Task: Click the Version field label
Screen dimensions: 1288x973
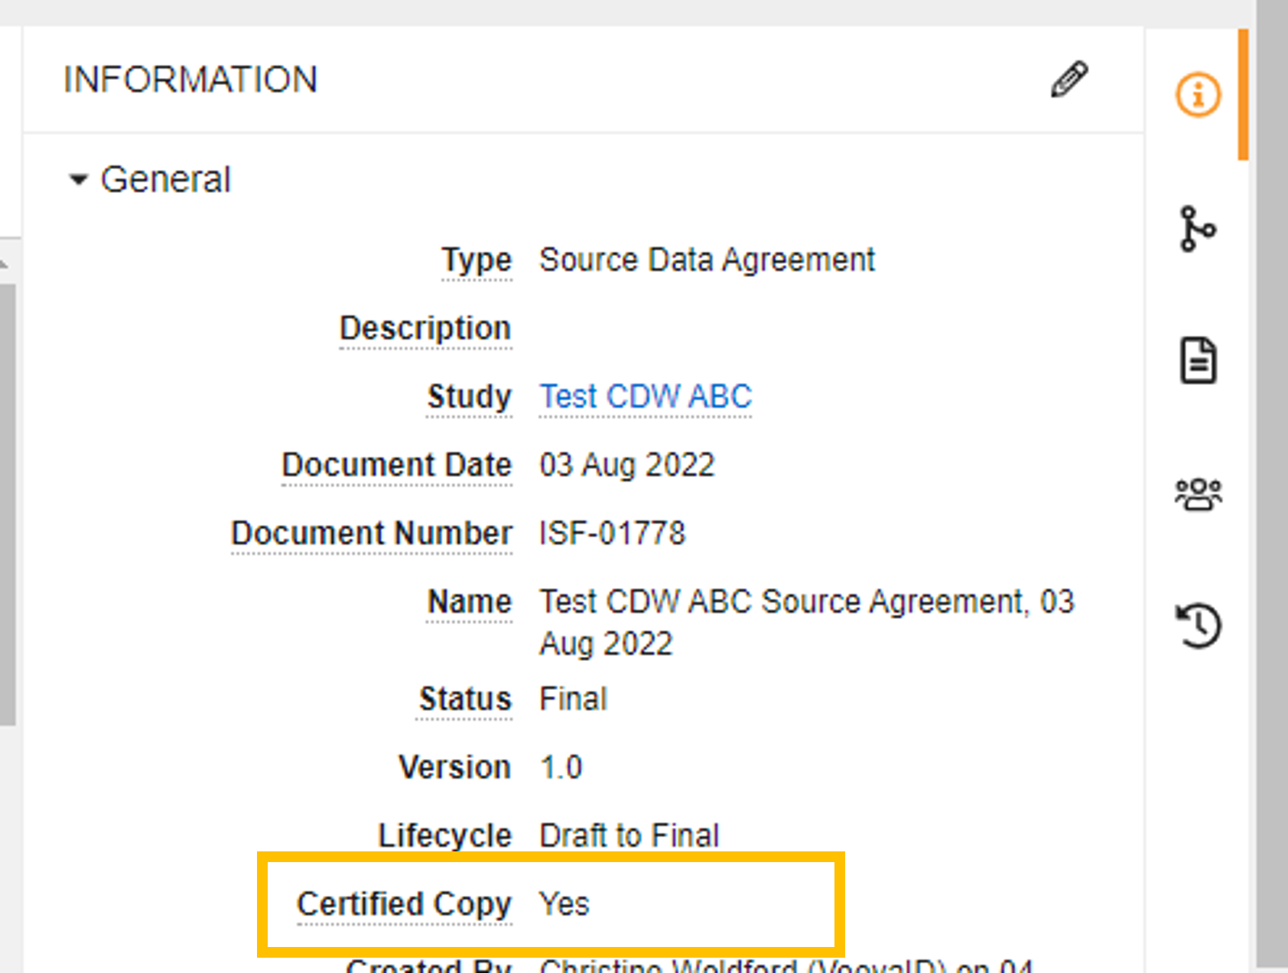Action: [454, 767]
